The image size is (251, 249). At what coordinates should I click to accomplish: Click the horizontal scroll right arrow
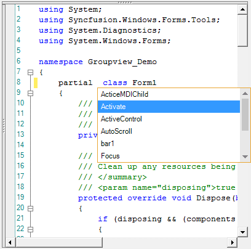coord(233,243)
